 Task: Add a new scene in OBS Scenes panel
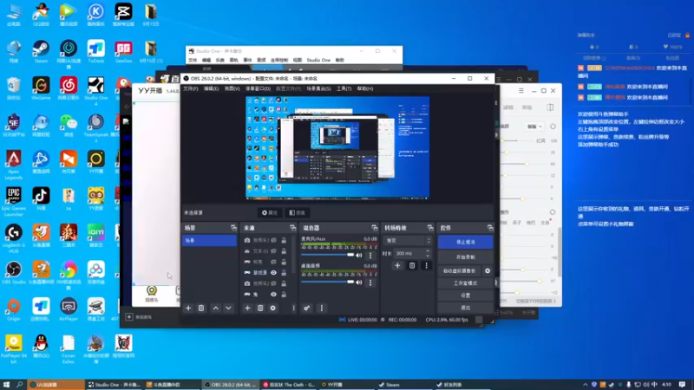(188, 309)
